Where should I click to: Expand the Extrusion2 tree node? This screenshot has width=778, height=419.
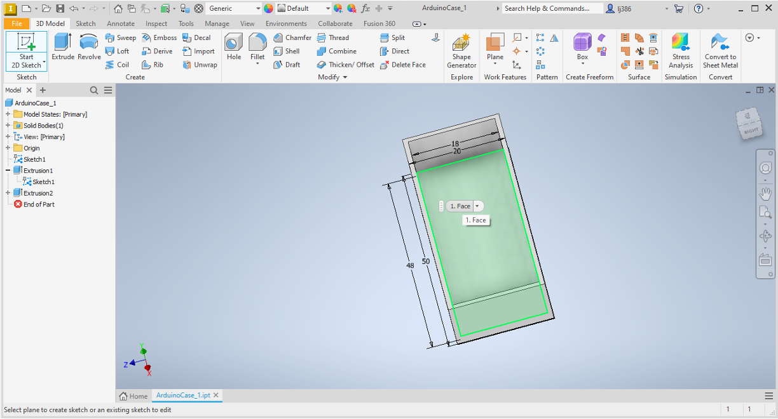point(8,193)
